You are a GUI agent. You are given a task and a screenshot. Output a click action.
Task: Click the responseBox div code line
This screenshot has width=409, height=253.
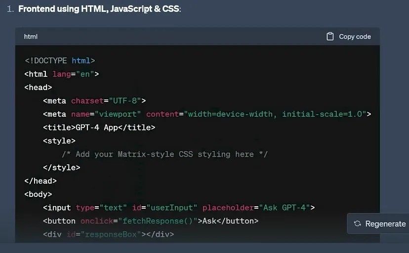click(108, 234)
